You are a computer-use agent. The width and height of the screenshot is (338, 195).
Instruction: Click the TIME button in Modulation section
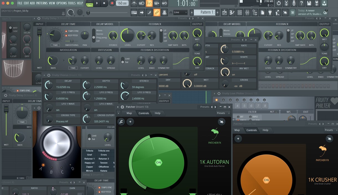click(x=73, y=68)
